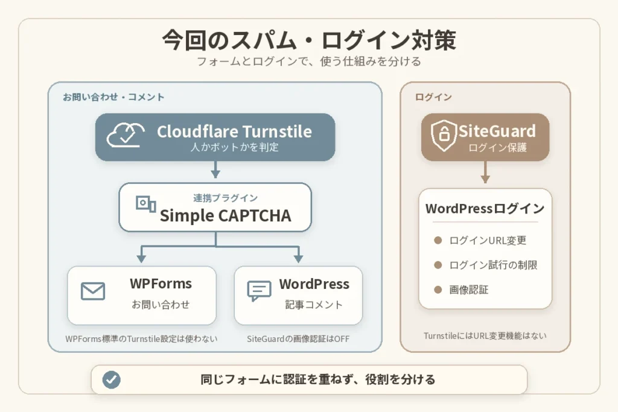Select the WordPress 記事コメント card
Viewport: 618px width, 412px height.
click(298, 296)
